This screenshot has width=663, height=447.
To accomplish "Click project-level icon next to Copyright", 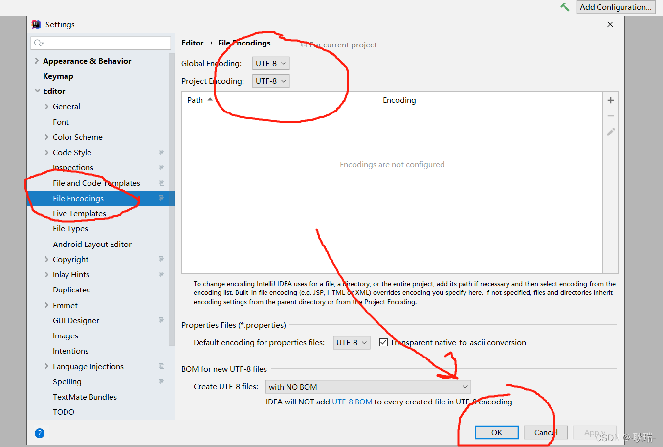I will coord(161,259).
